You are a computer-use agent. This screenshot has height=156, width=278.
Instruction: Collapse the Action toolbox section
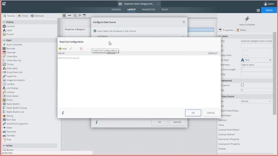[4, 146]
